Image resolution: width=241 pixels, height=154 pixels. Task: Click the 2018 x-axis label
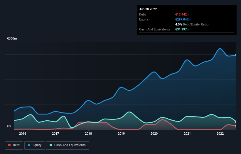tap(88, 134)
